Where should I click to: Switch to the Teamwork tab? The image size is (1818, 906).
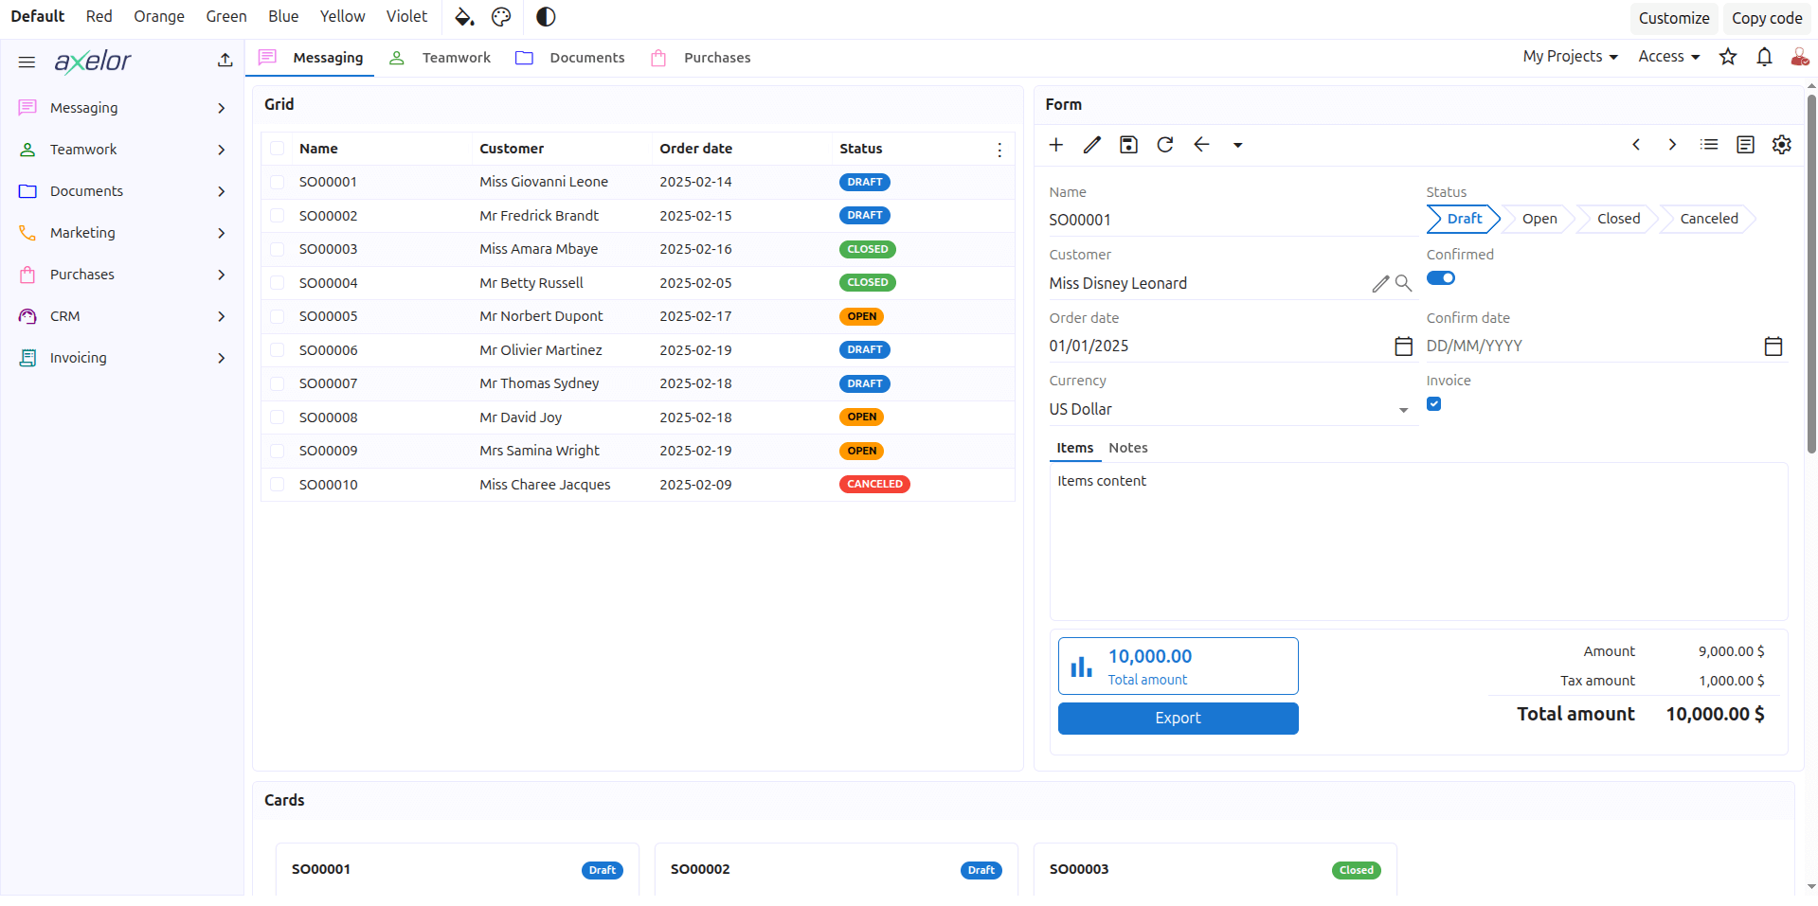coord(440,58)
